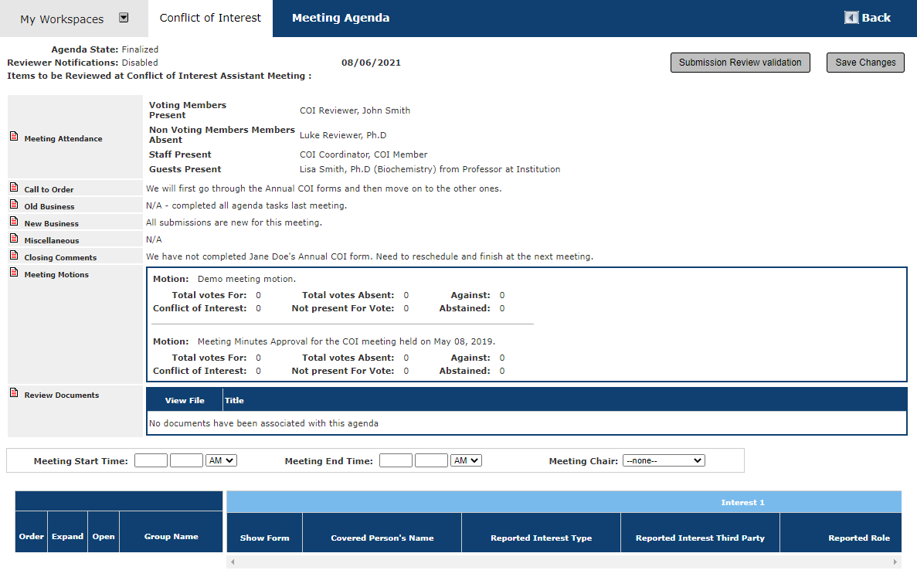917x577 pixels.
Task: Click the Miscellaneous document icon
Action: pyautogui.click(x=14, y=238)
